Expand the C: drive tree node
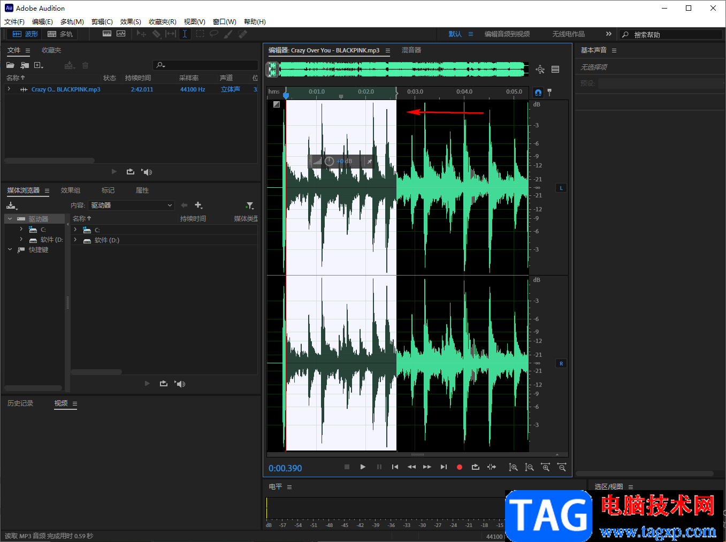 pyautogui.click(x=21, y=229)
